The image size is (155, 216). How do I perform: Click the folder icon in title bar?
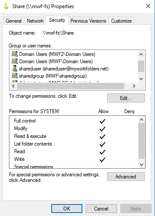[6, 6]
